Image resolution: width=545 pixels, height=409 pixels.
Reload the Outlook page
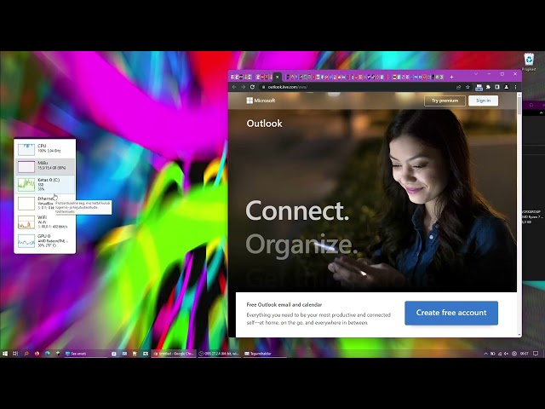point(252,87)
